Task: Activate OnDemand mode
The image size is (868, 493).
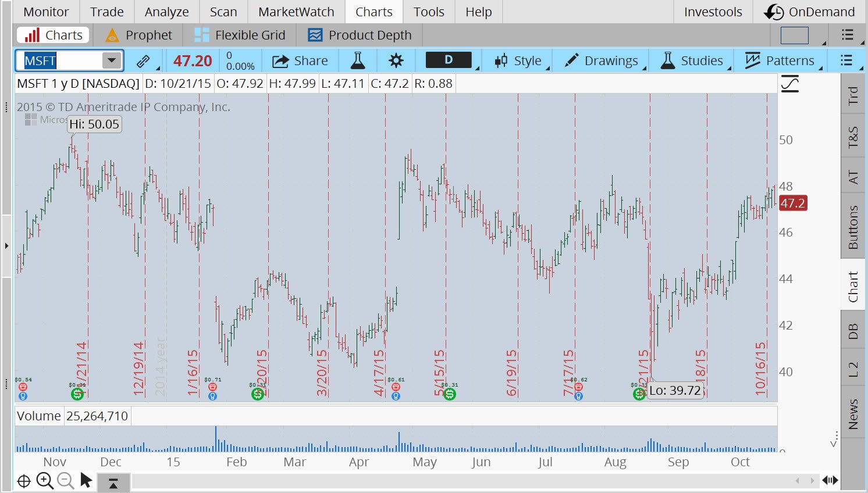Action: pos(809,12)
